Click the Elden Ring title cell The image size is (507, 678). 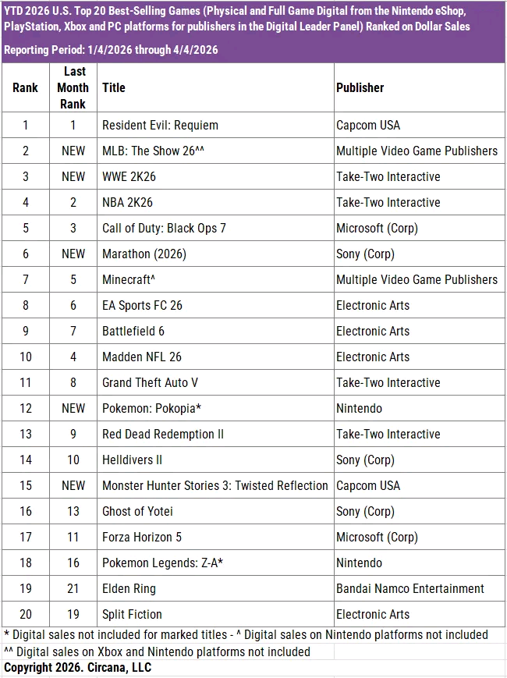coord(129,588)
